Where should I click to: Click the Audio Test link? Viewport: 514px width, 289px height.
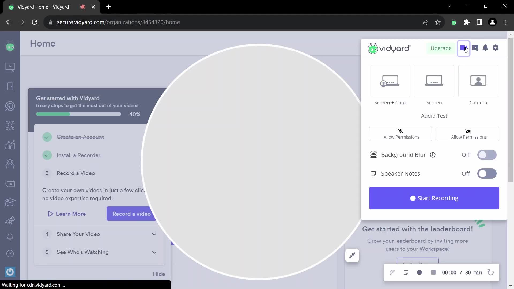pos(434,116)
